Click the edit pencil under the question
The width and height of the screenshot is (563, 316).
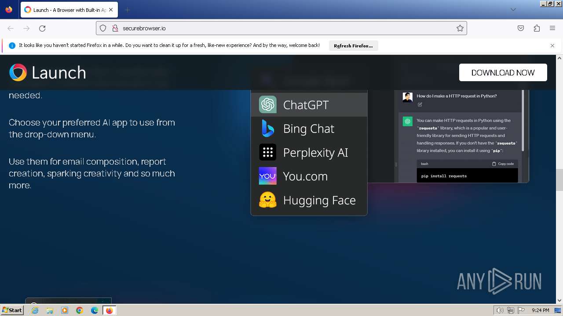pyautogui.click(x=420, y=104)
